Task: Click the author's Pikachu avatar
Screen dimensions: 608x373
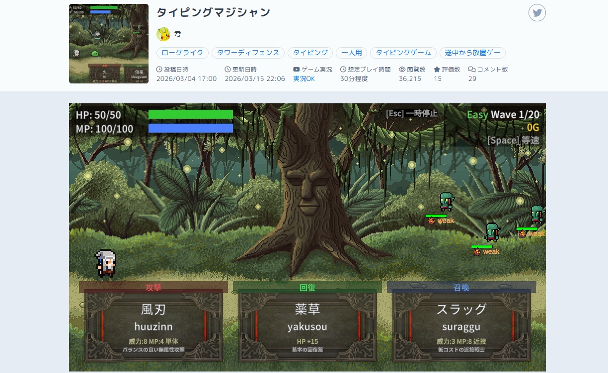Action: pos(163,34)
